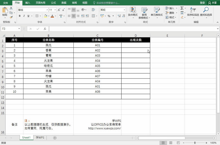This screenshot has width=220, height=145.
Task: Toggle align left
Action: (x=69, y=16)
